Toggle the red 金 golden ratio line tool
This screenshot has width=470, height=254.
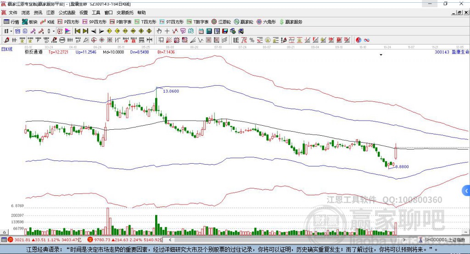click(299, 40)
